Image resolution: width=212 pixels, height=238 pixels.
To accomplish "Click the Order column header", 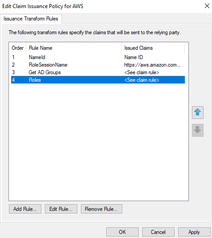I will coord(18,48).
